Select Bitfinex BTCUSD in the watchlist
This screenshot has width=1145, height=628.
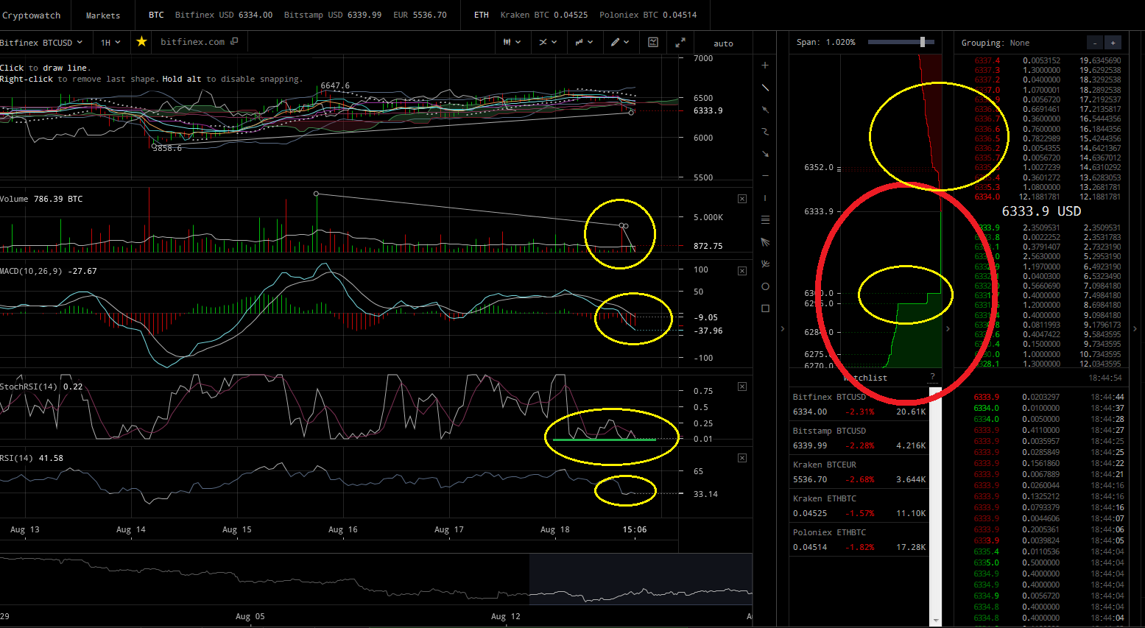click(859, 404)
